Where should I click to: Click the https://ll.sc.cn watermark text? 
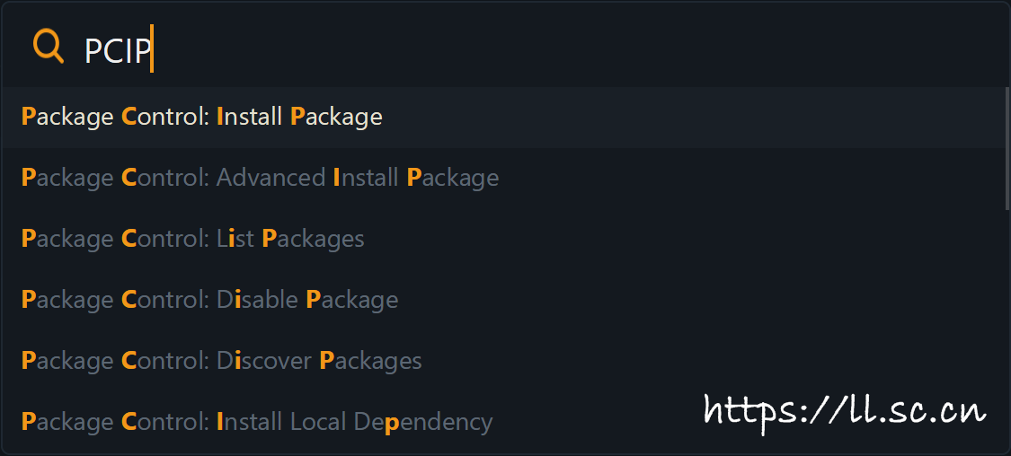(844, 410)
